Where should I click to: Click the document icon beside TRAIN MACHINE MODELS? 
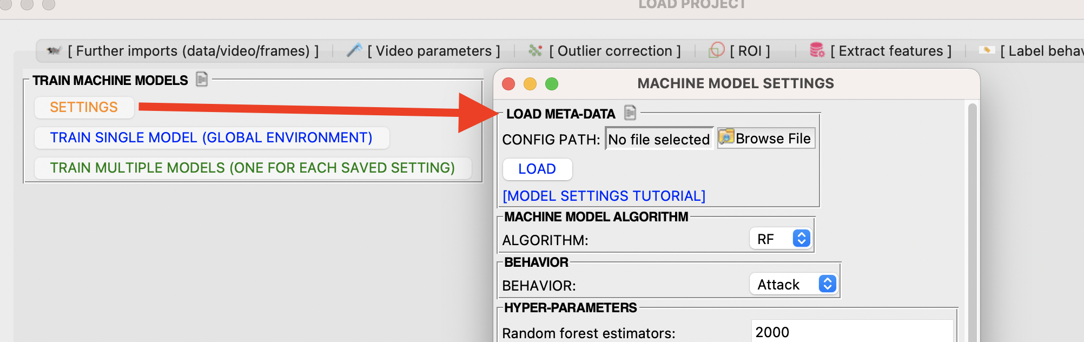tap(201, 80)
